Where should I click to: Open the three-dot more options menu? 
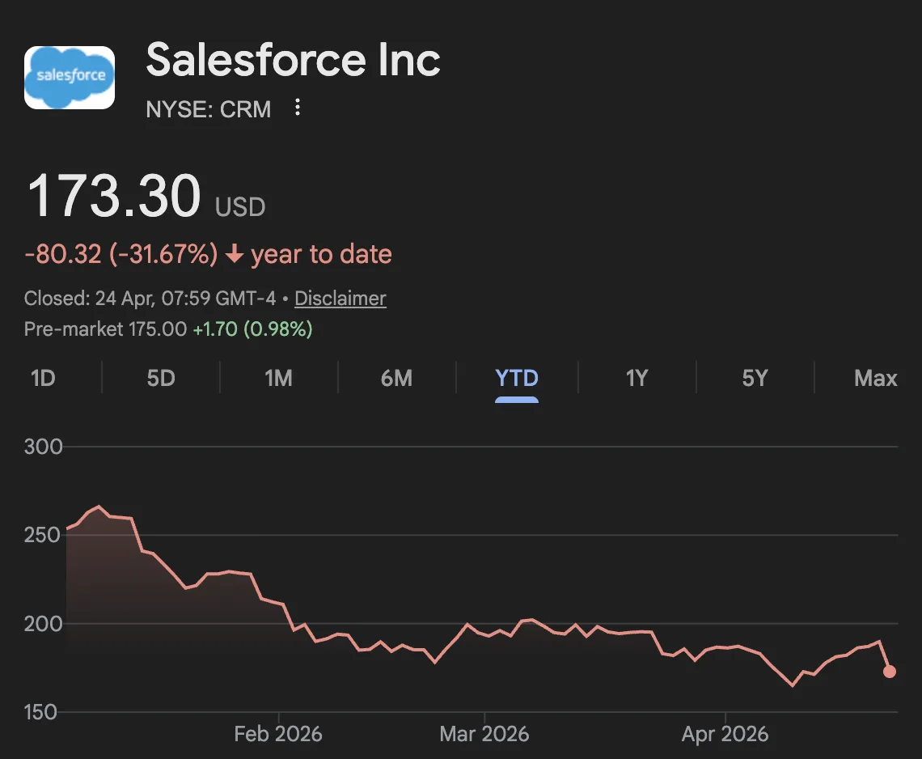coord(298,108)
